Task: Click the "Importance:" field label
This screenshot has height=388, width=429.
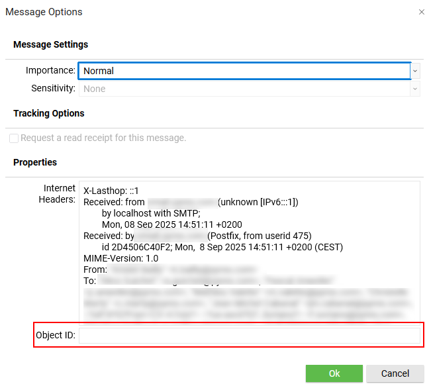Action: click(50, 70)
